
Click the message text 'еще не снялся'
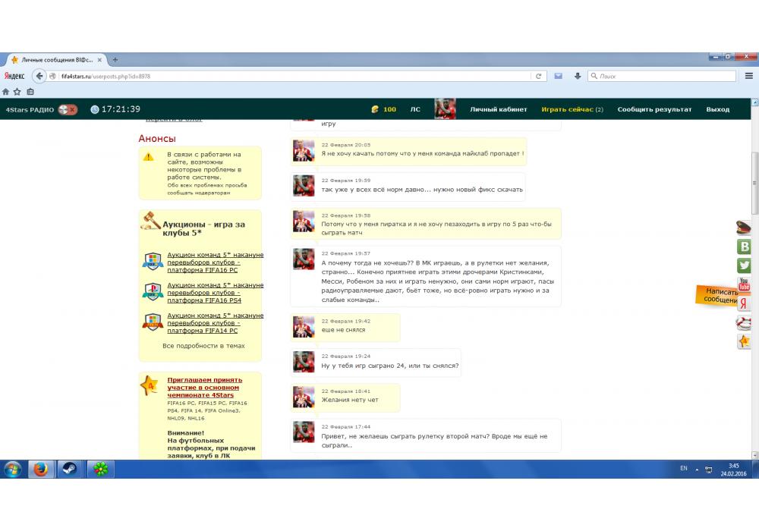pyautogui.click(x=343, y=330)
